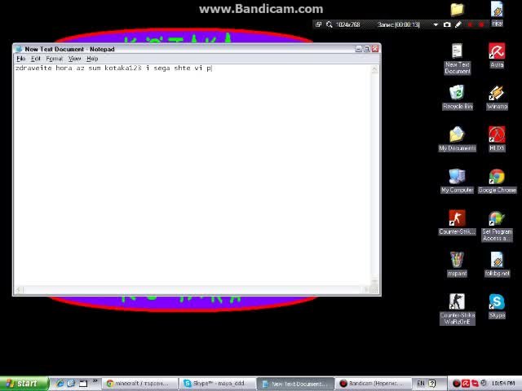Open Recycle Bin on the desktop
The height and width of the screenshot is (391, 522).
pos(457,95)
